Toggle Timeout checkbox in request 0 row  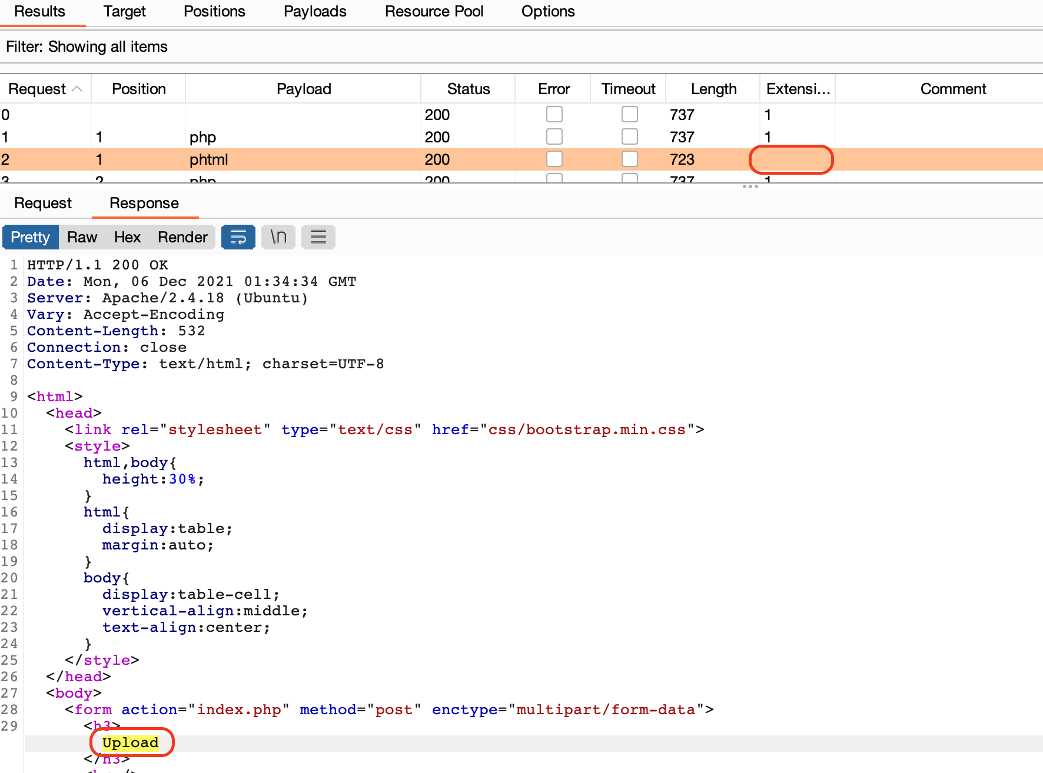630,114
